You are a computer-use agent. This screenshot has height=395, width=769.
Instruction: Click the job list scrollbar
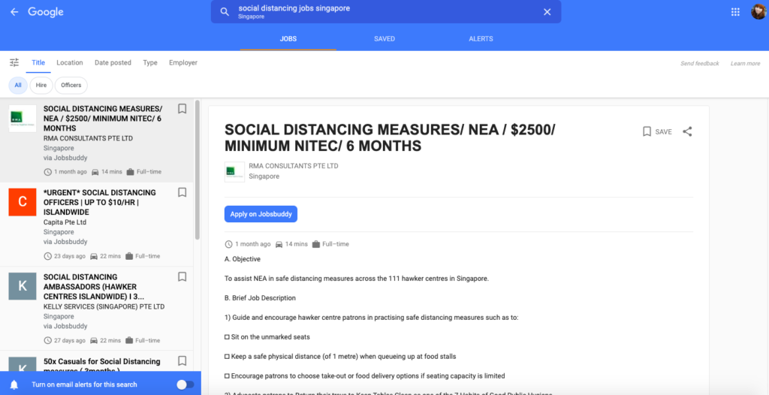198,170
